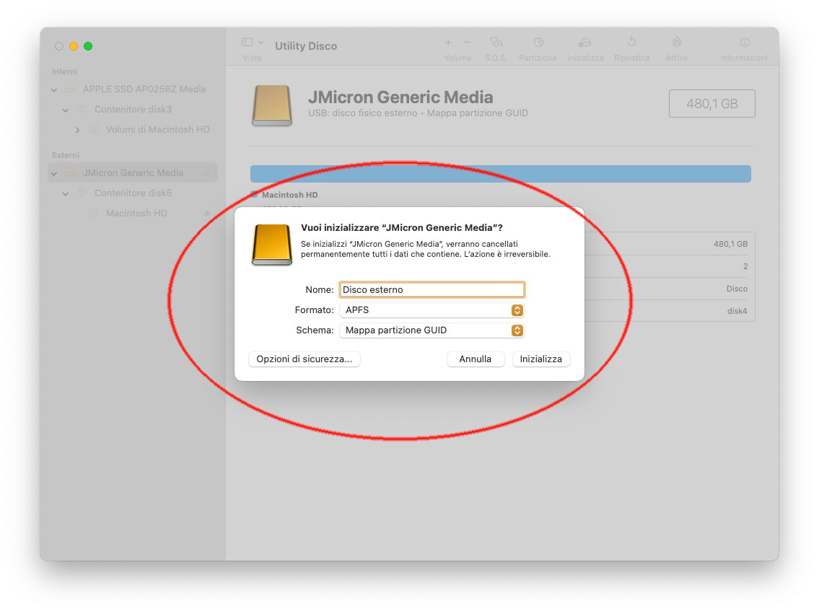819x614 pixels.
Task: Eject JMicron Generic Media in sidebar
Action: pos(207,173)
